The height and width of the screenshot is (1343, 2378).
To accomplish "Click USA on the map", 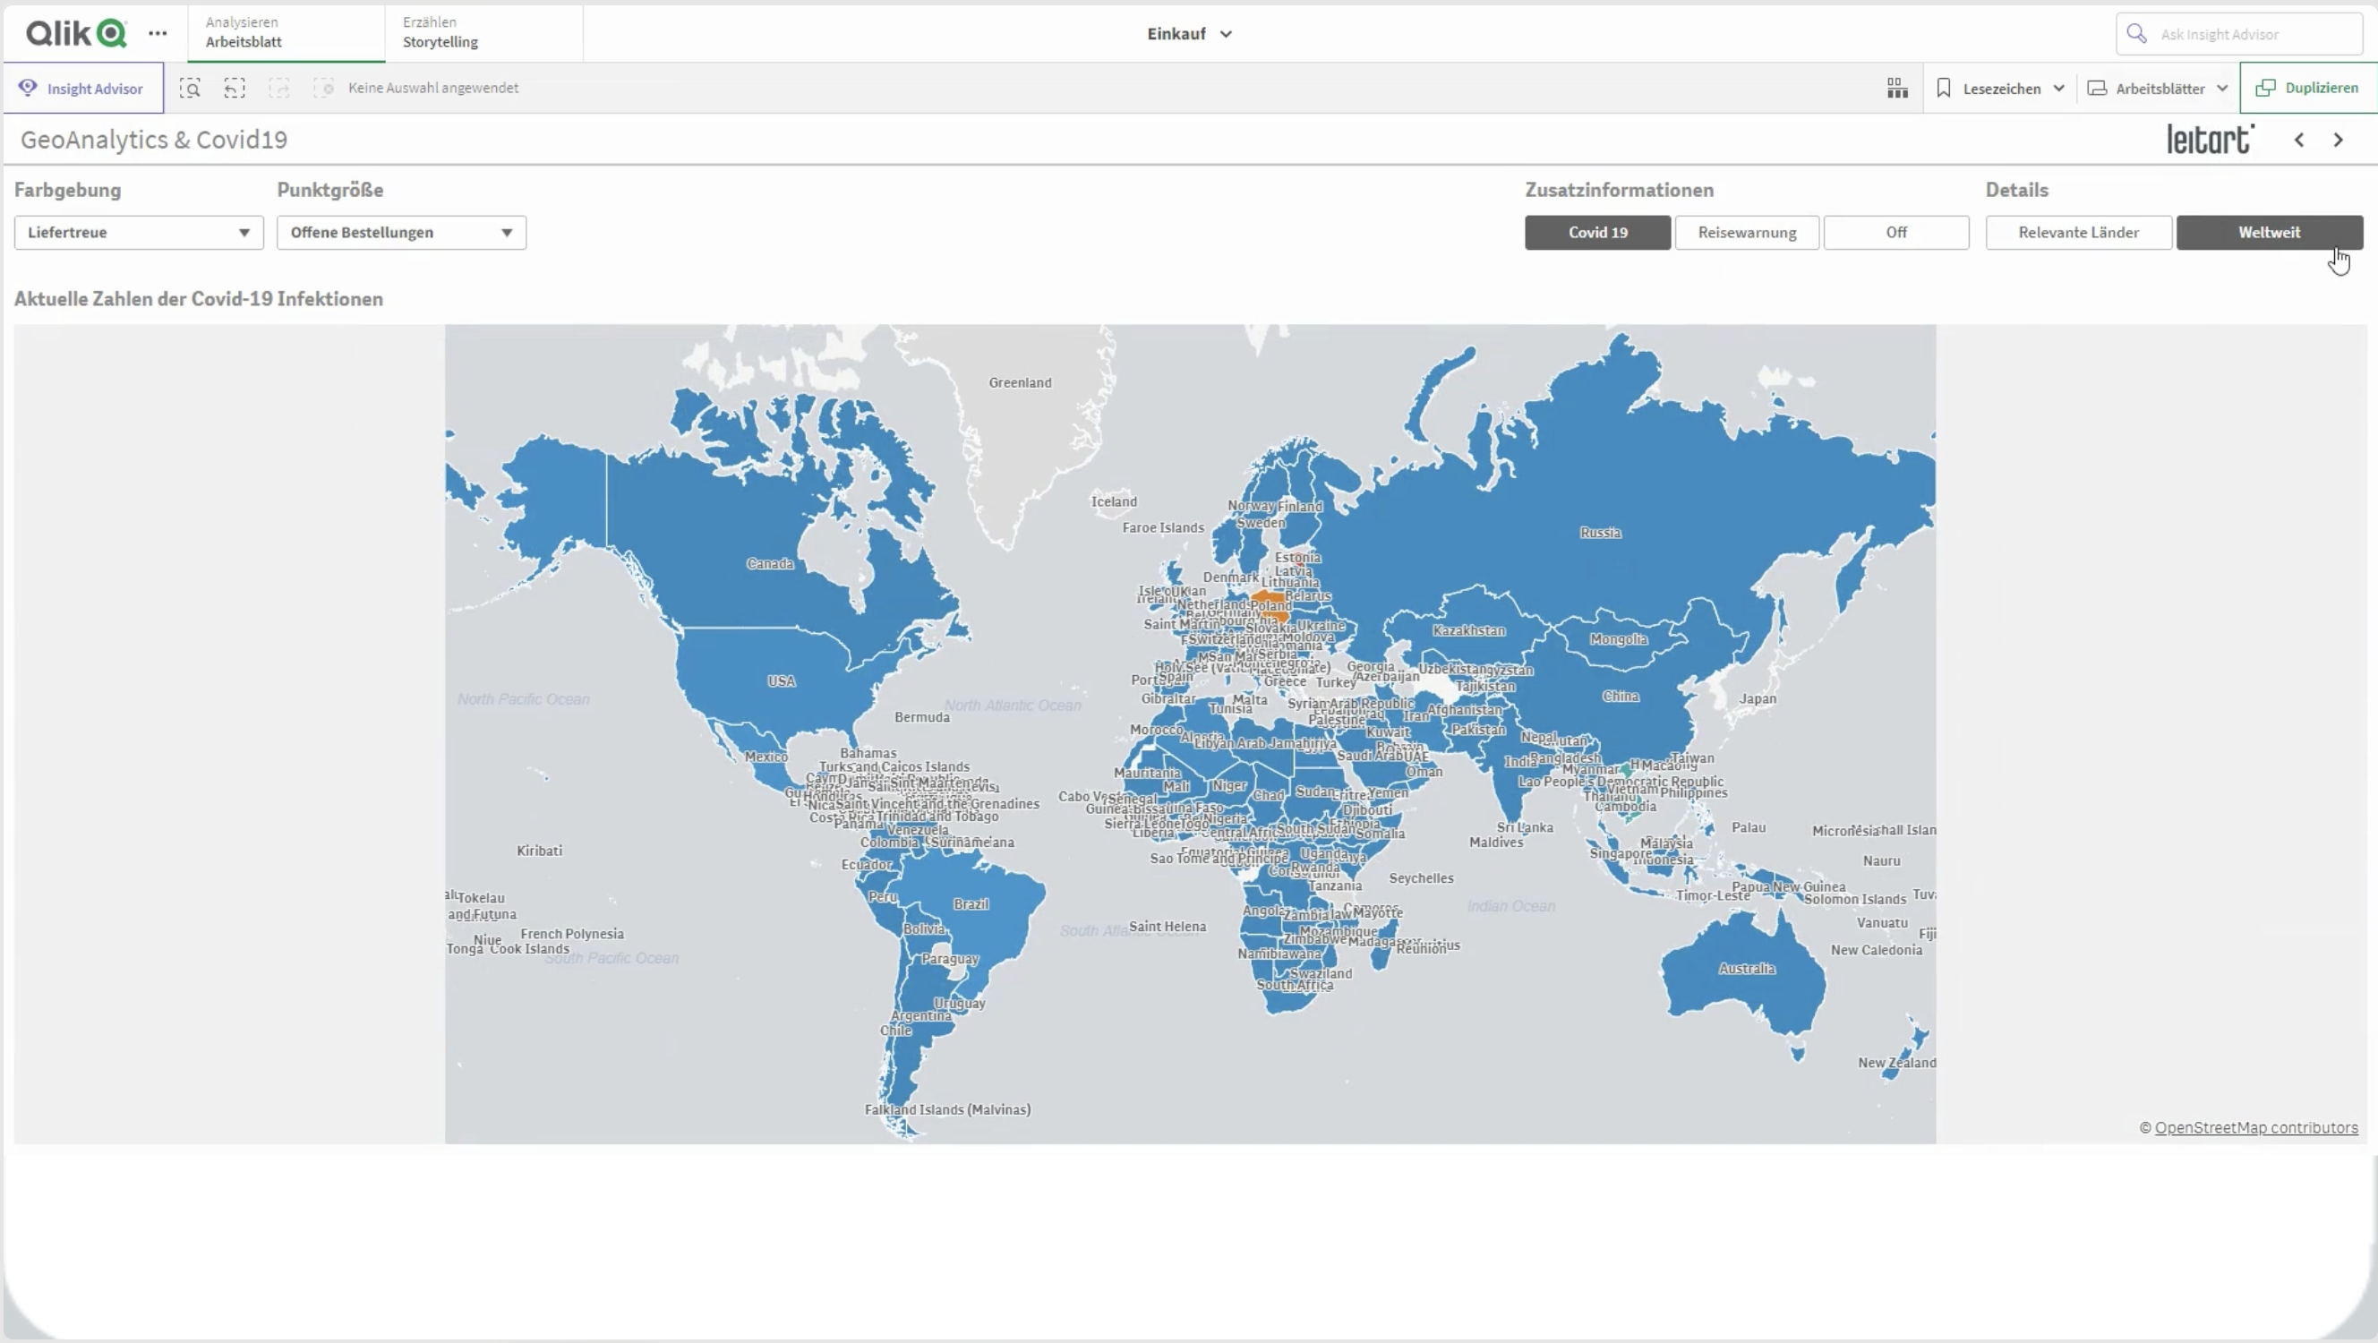I will point(781,681).
